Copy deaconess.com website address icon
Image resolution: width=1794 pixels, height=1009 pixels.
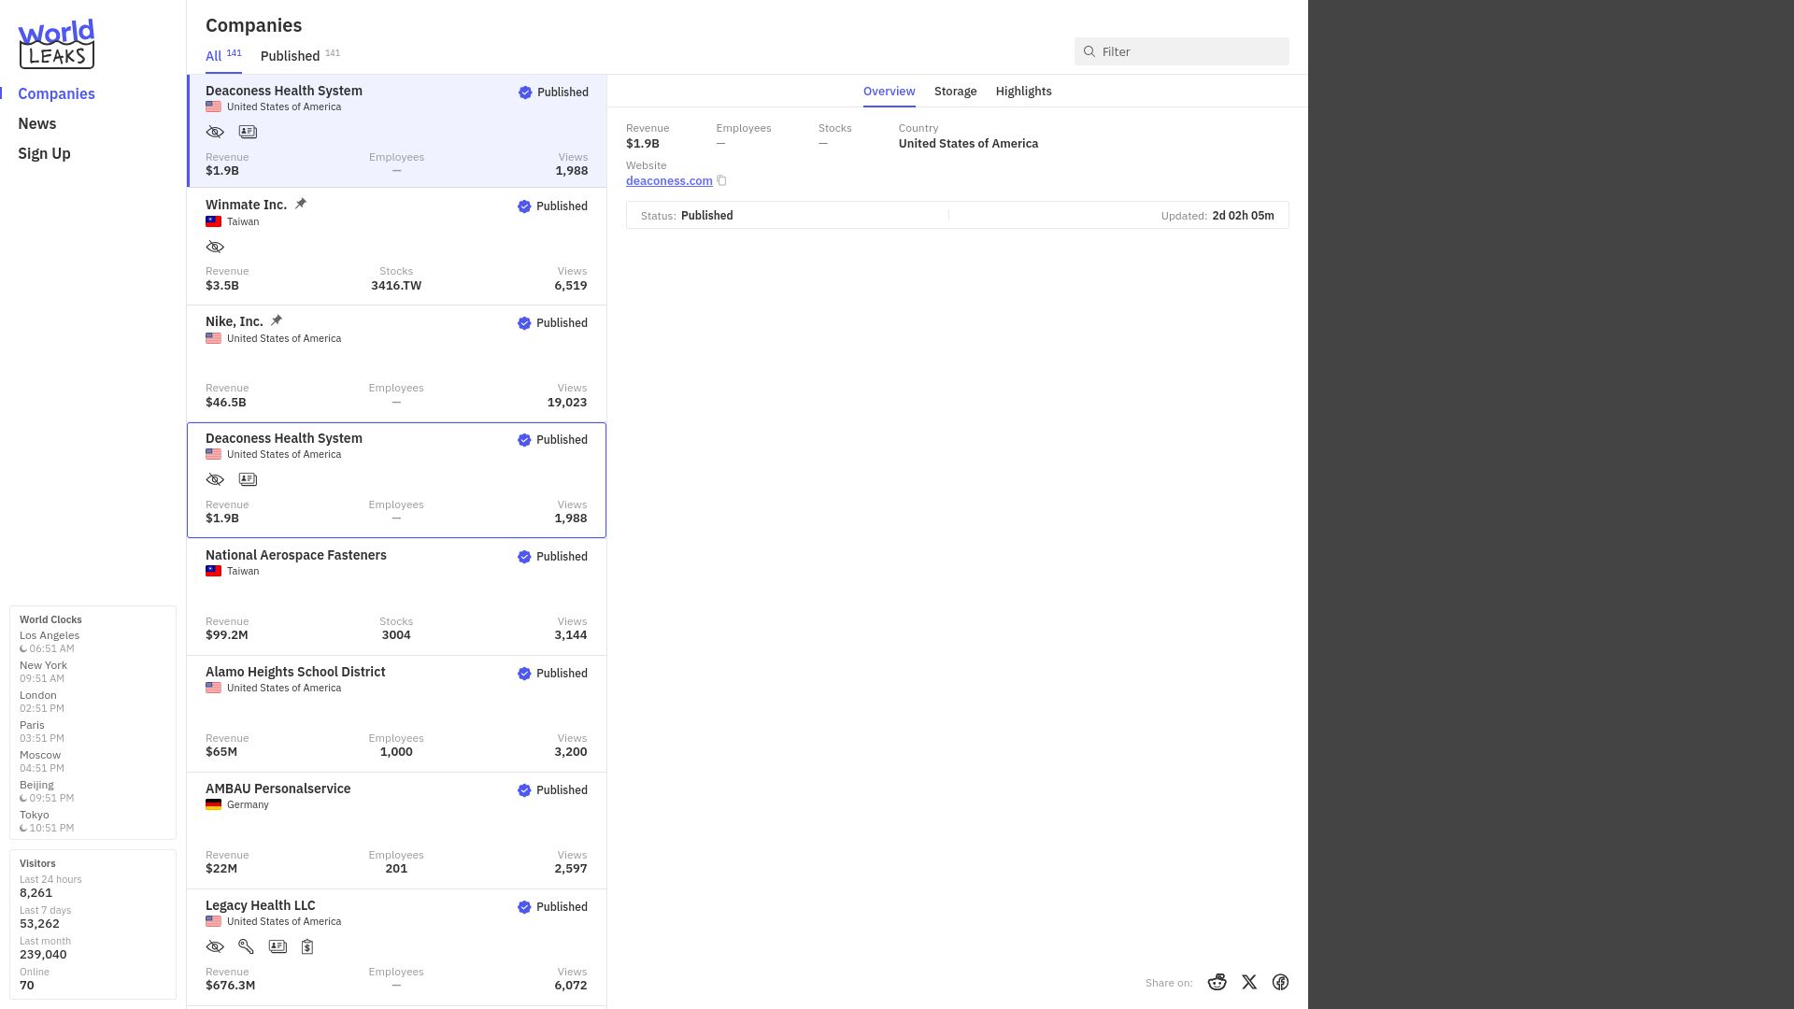[x=721, y=180]
